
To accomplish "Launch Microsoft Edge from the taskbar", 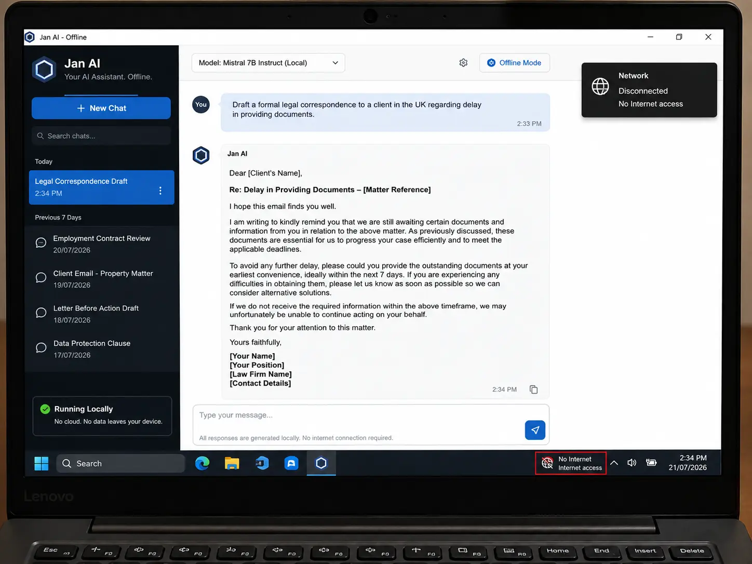I will tap(202, 463).
